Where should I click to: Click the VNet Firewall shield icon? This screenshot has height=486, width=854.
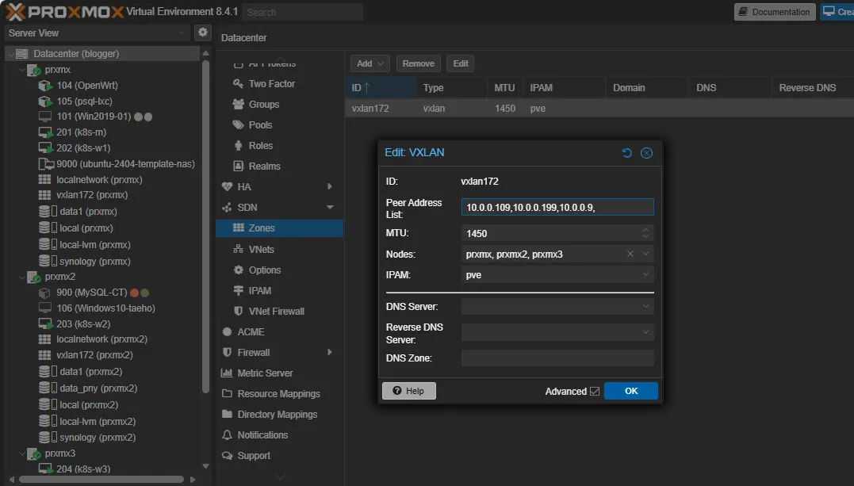point(238,311)
